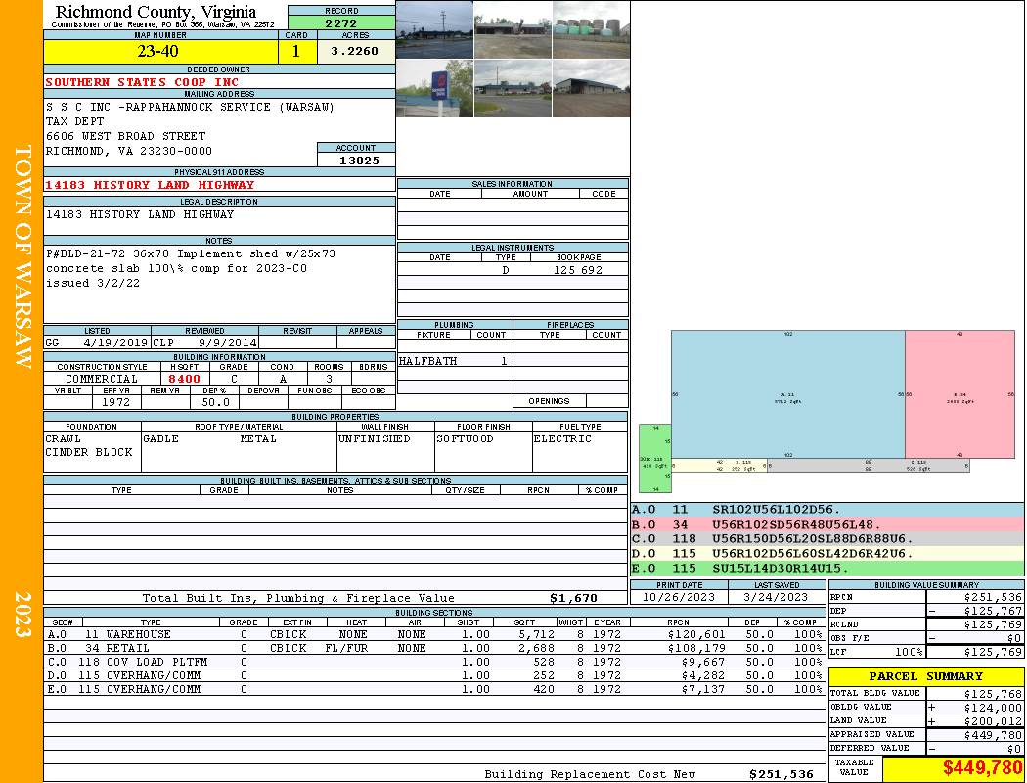Click the blue warehouse section in sketch

click(788, 394)
